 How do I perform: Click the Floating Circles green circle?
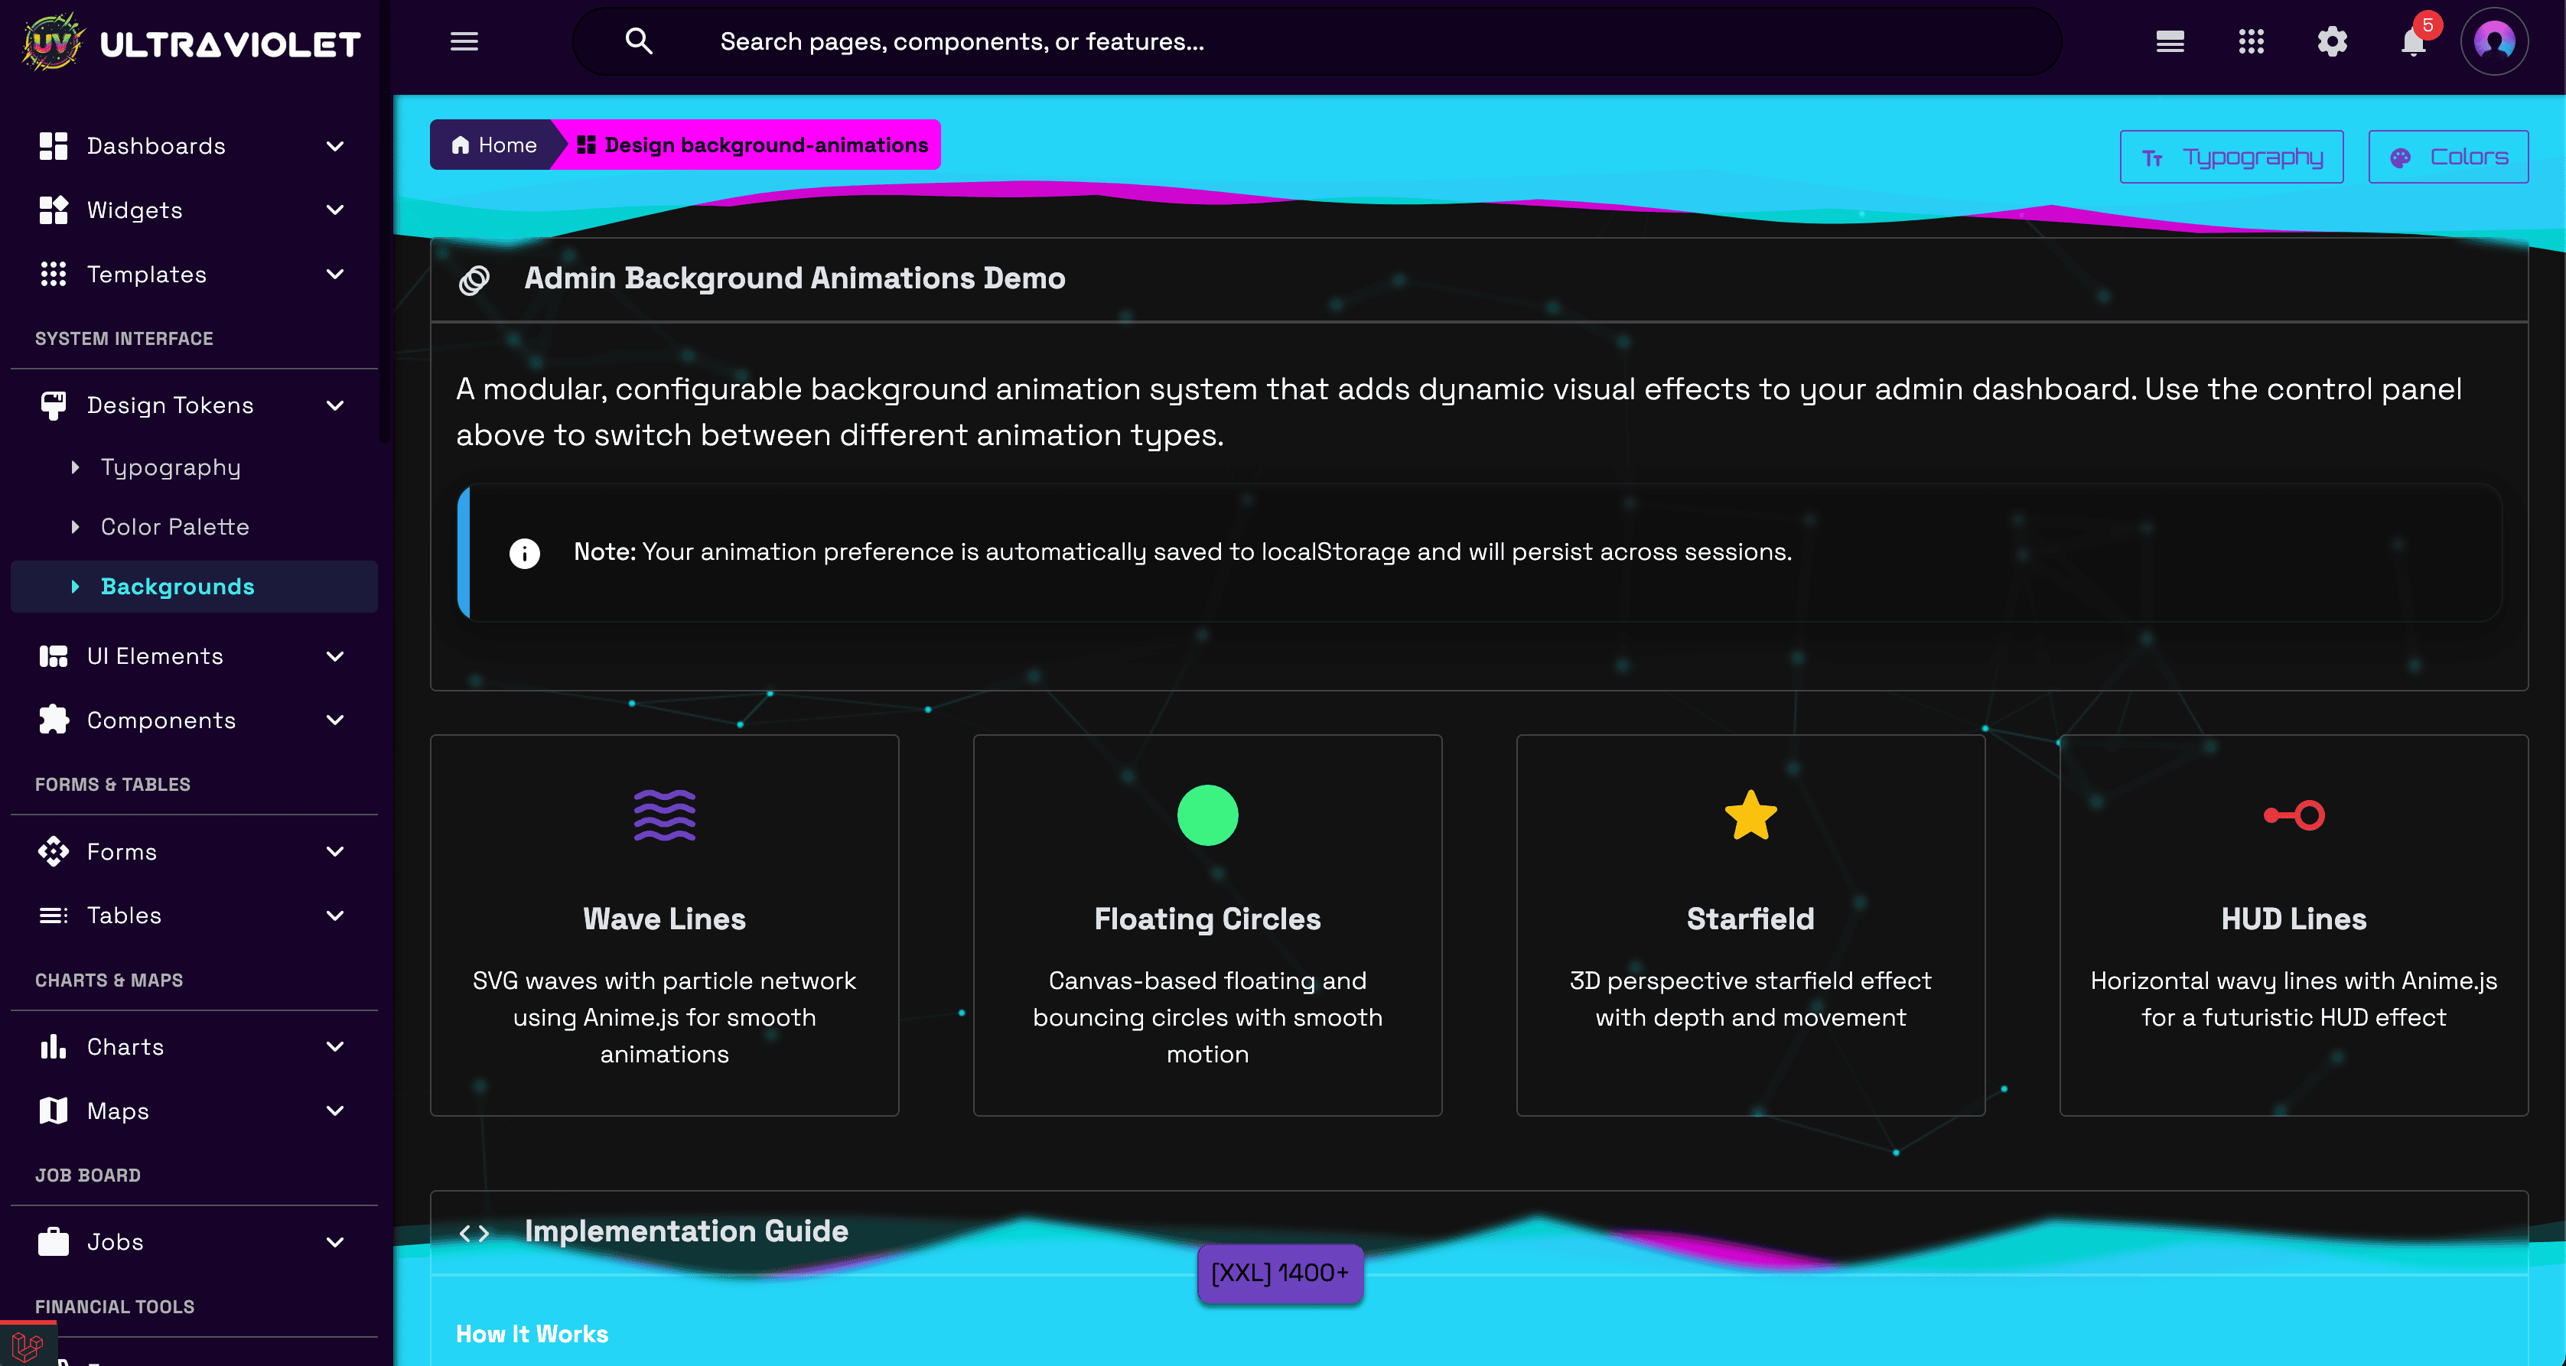pyautogui.click(x=1207, y=815)
